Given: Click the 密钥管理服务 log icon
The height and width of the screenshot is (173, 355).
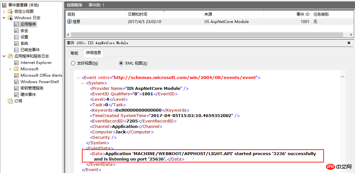Looking at the screenshot, I should pyautogui.click(x=16, y=88).
